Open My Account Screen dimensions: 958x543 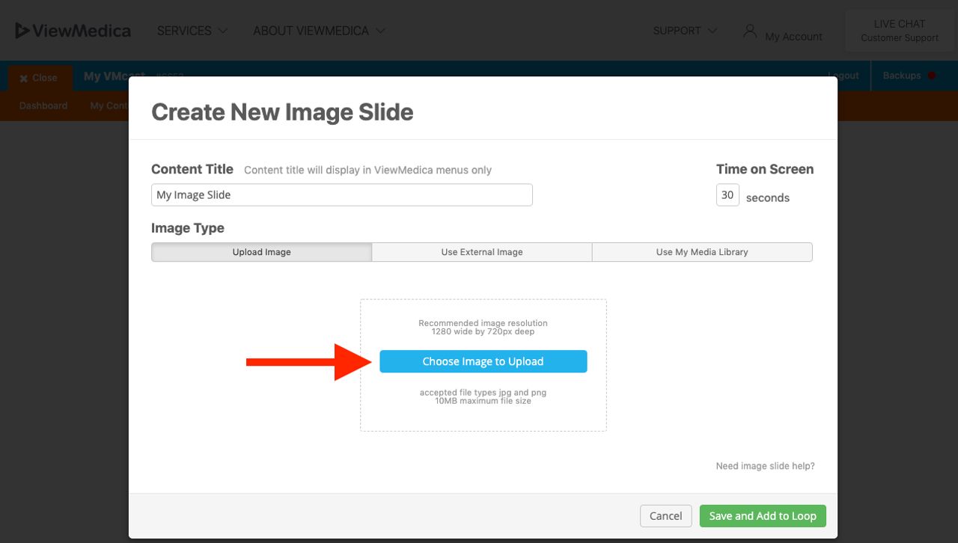pos(794,35)
